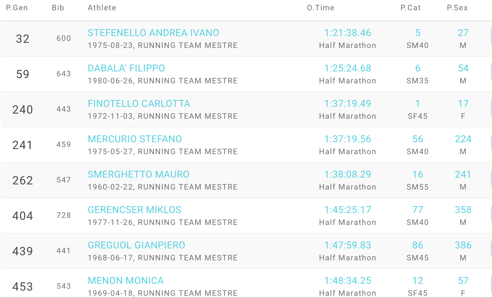Select MENON MONICA athlete name
Screen dimensions: 492x298
pos(126,281)
